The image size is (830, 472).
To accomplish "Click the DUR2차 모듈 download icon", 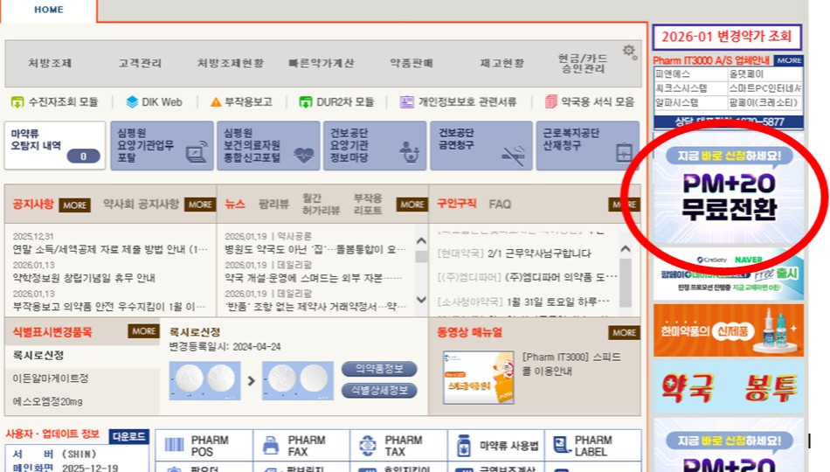I will pos(306,101).
